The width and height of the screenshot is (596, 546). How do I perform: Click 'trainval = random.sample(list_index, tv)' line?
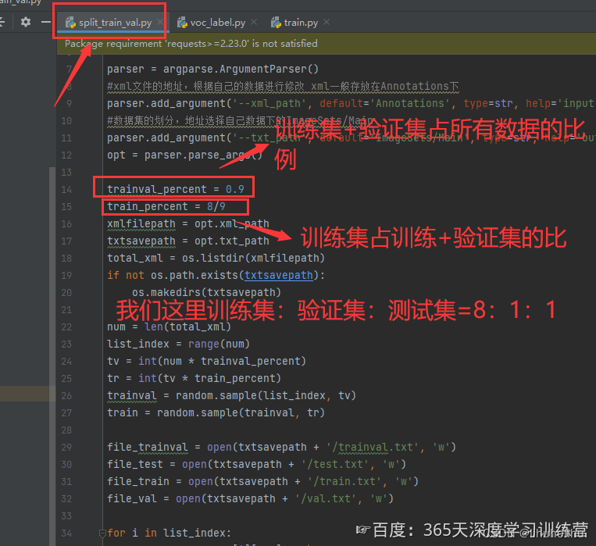(x=231, y=395)
